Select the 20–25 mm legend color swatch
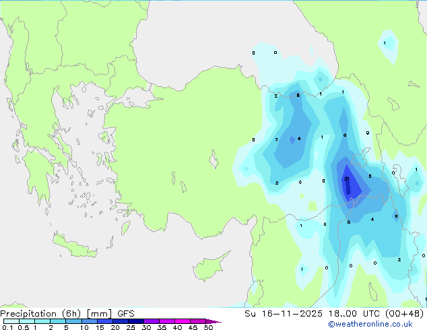 [120, 321]
